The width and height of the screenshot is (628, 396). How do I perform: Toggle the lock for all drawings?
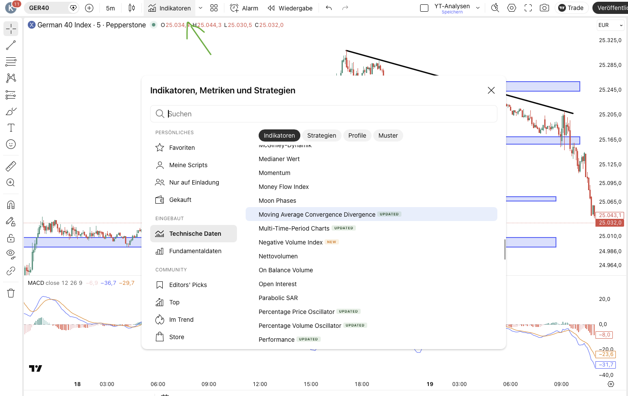10,238
